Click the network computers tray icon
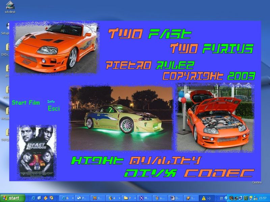This screenshot has width=270, height=202. [236, 198]
